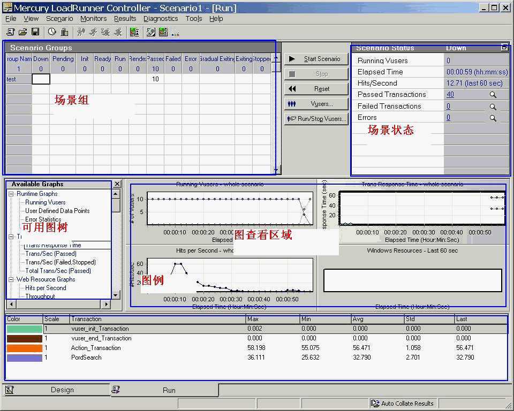Click the Auto Collate Results status icon
This screenshot has width=514, height=411.
(375, 404)
